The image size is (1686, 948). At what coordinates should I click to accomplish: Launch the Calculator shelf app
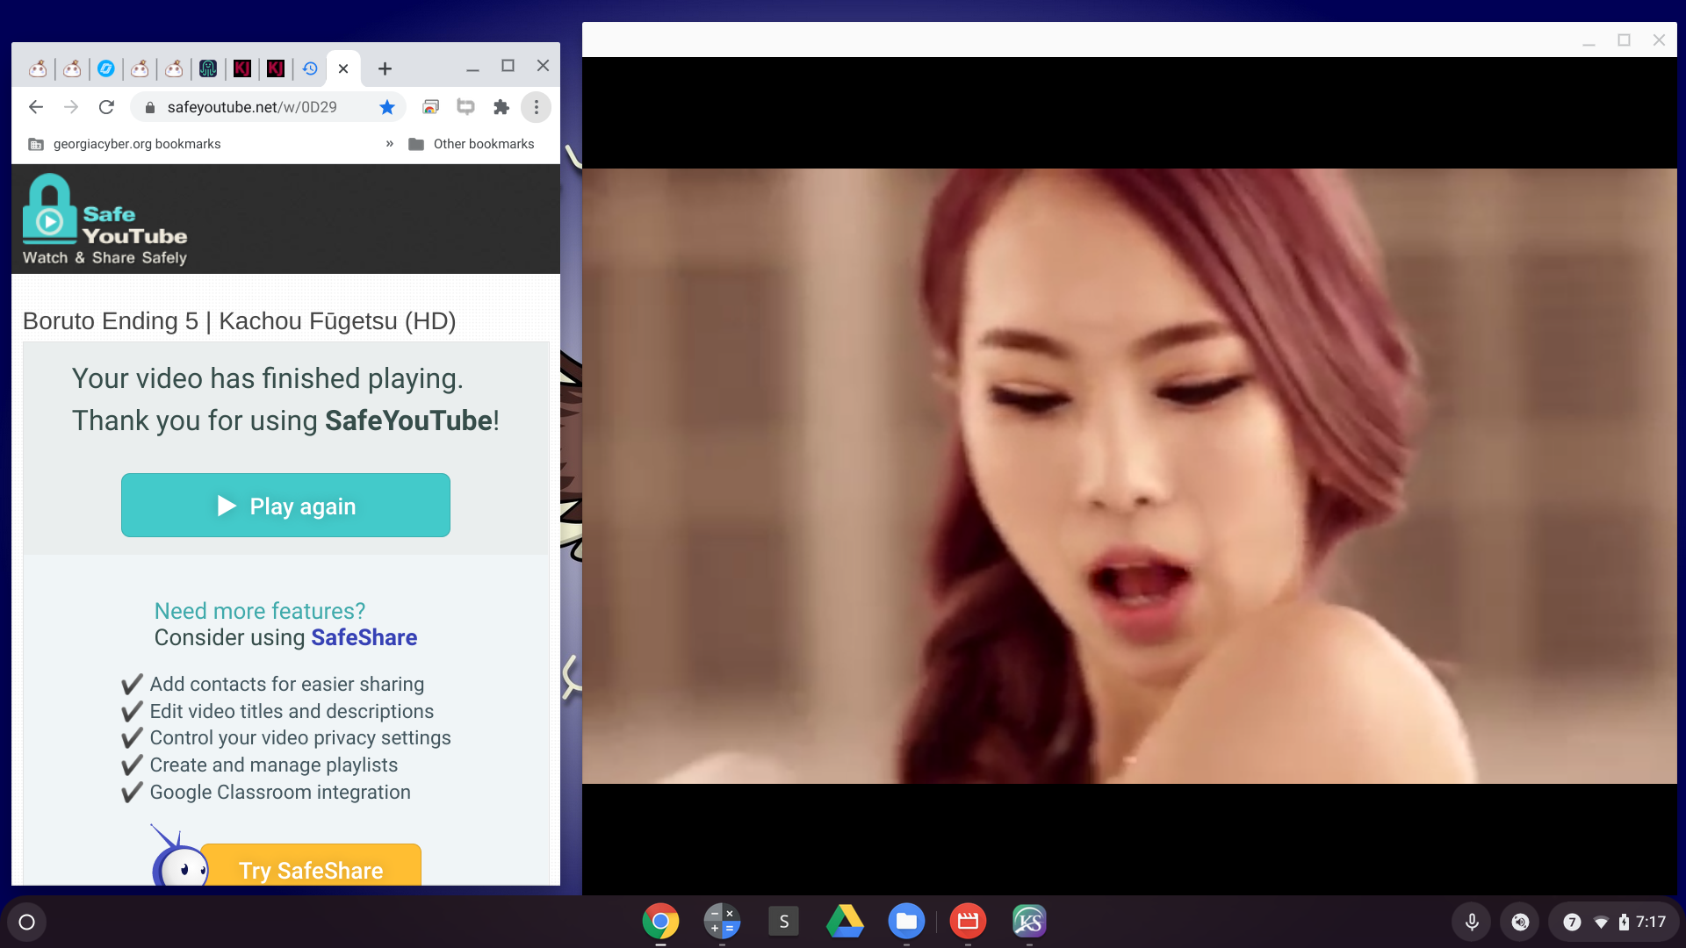(x=722, y=922)
